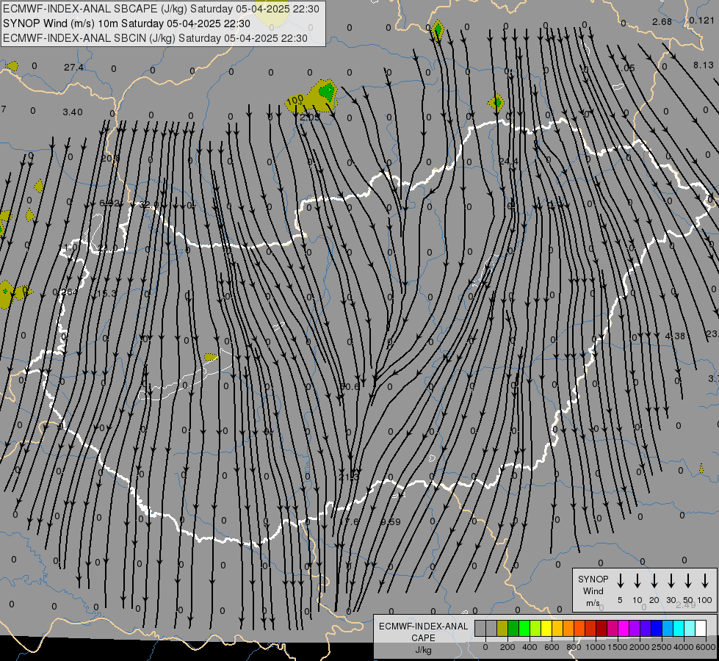Click the 1500 tick label in CAPE legend

click(618, 647)
